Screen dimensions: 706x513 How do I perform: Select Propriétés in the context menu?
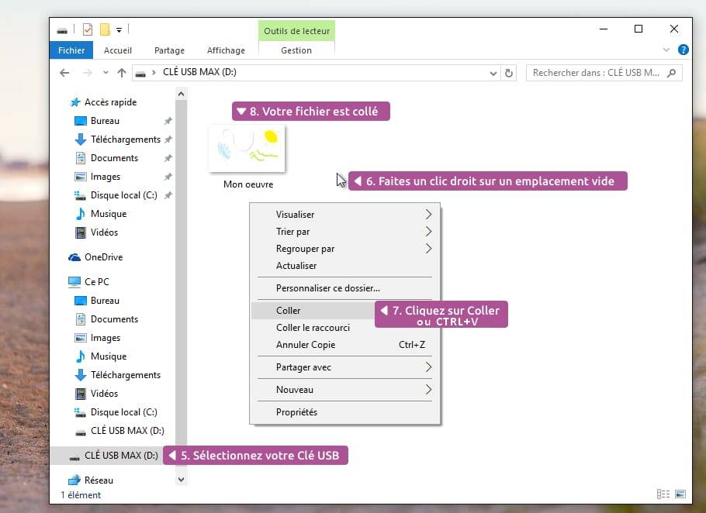(x=296, y=412)
